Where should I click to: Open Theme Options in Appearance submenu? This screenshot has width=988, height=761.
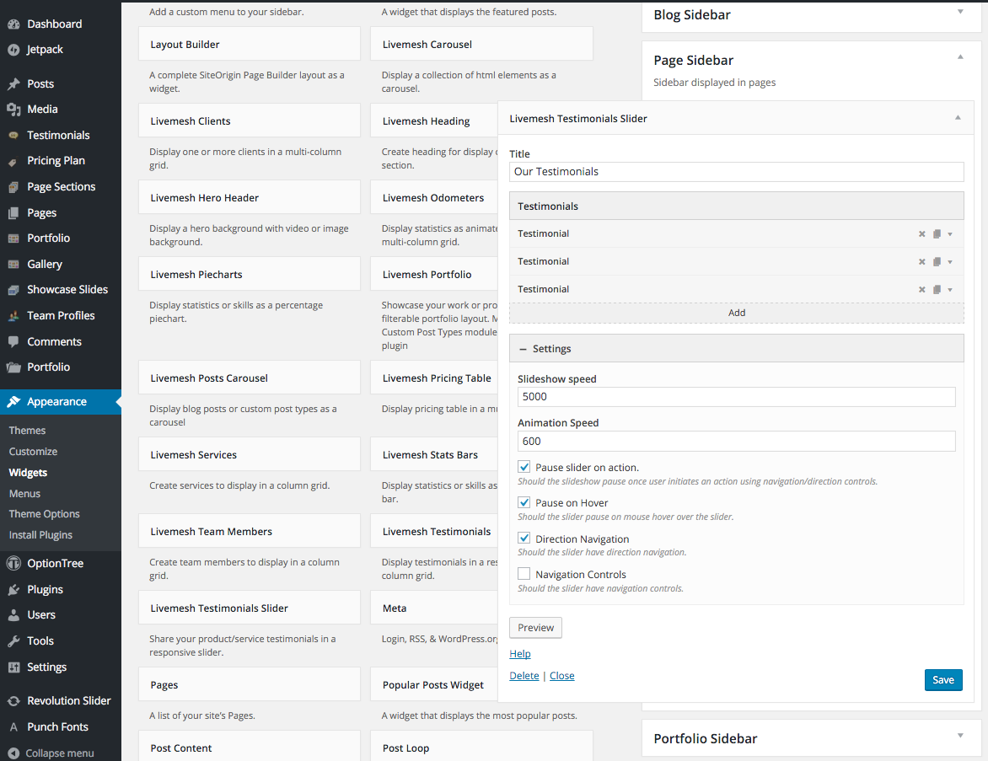click(x=44, y=514)
